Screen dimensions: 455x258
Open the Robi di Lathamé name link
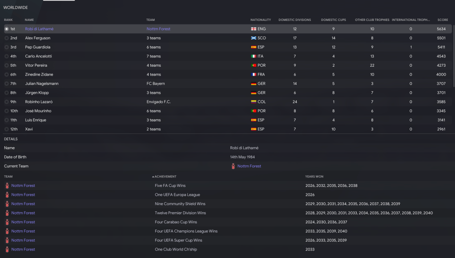(39, 29)
